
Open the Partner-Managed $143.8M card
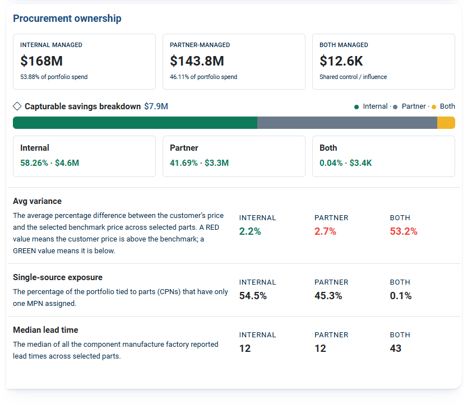234,62
